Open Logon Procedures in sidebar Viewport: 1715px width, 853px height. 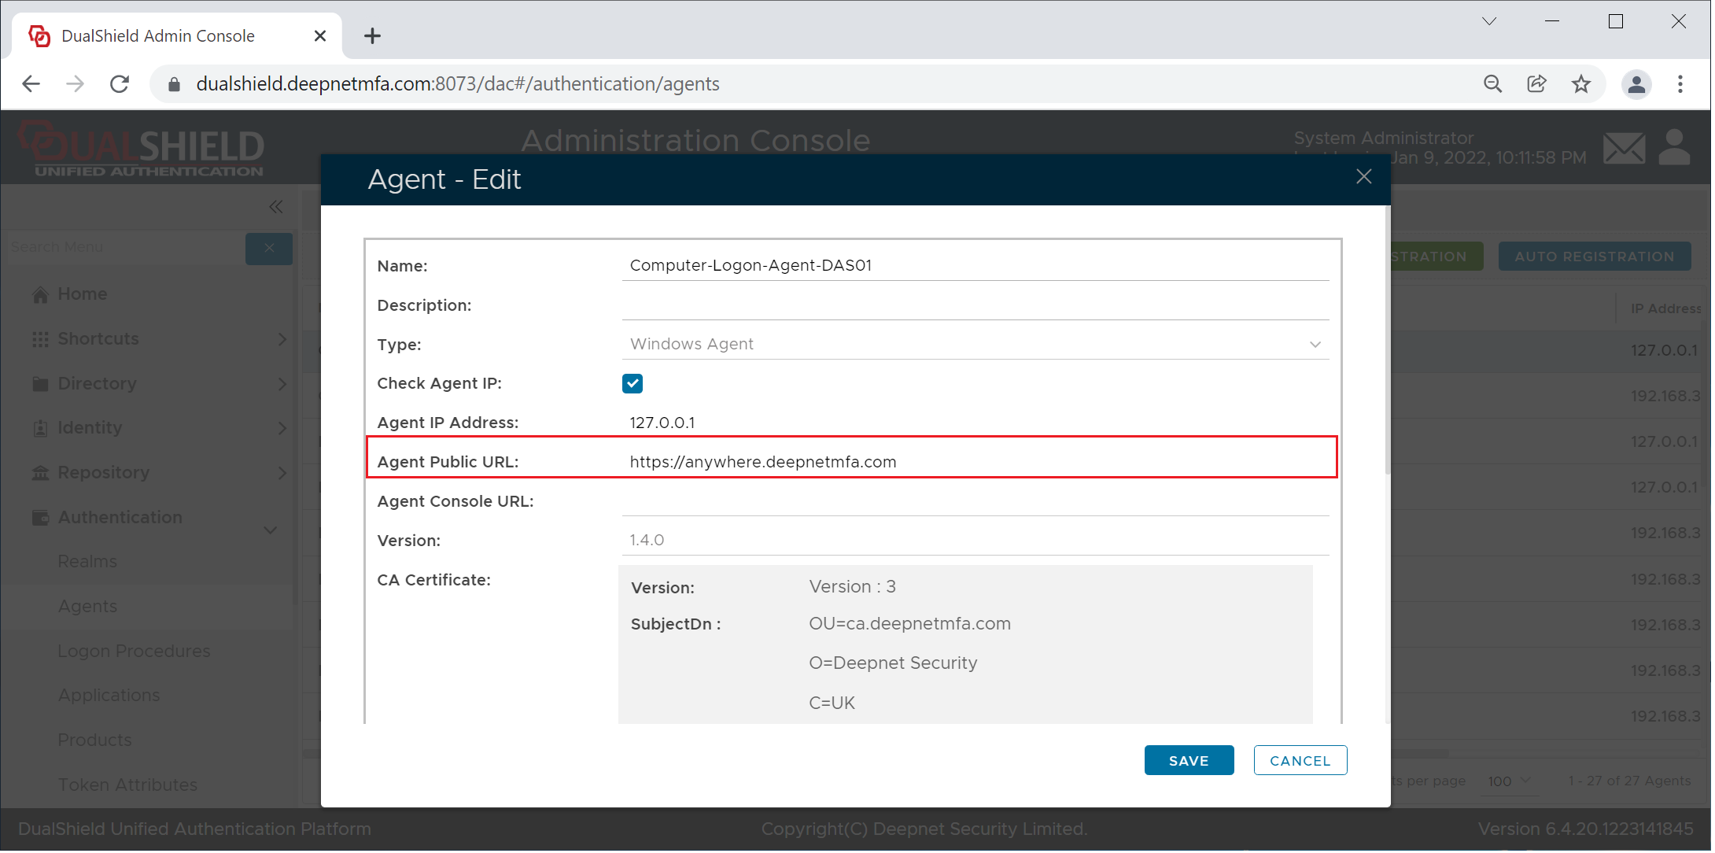pyautogui.click(x=134, y=652)
